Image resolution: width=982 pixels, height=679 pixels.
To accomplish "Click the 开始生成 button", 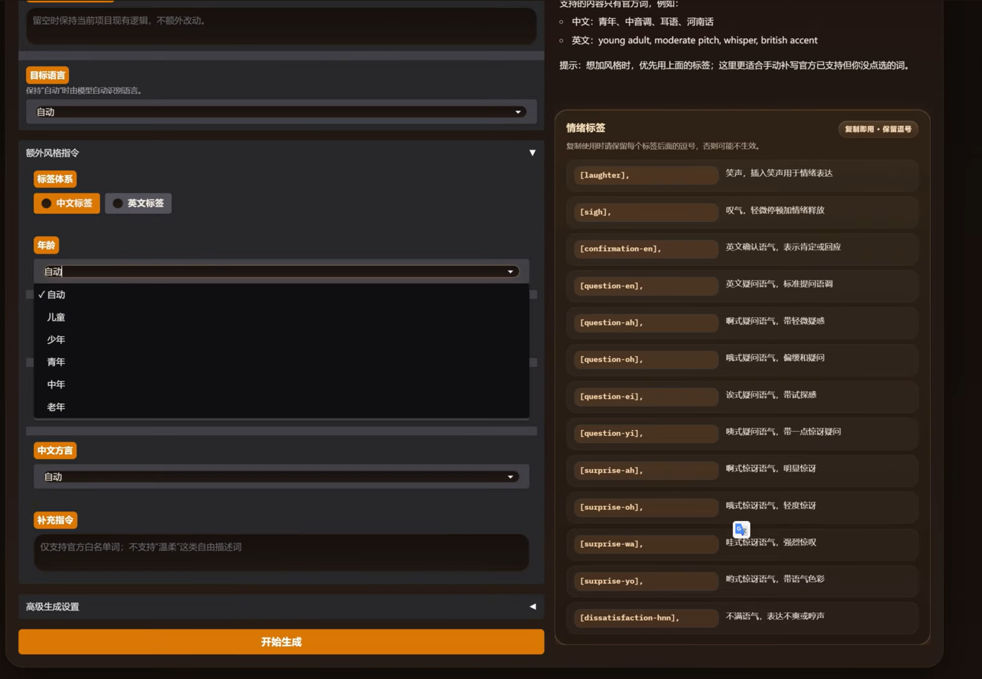I will (281, 642).
